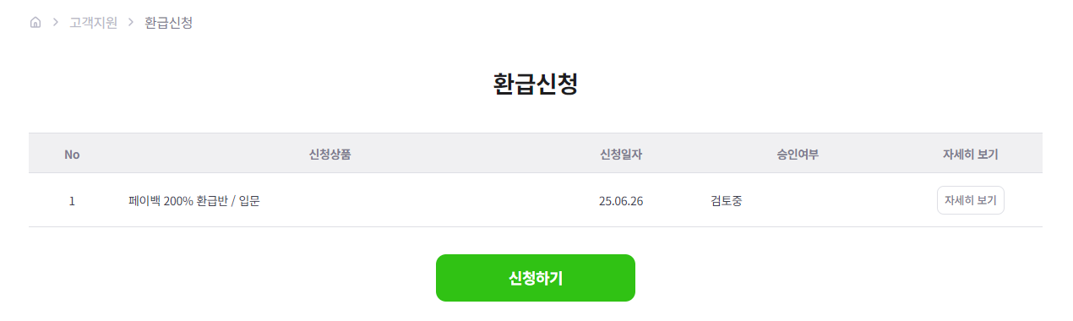Click the 자세히 보기 column header text
1073x321 pixels.
coord(971,155)
